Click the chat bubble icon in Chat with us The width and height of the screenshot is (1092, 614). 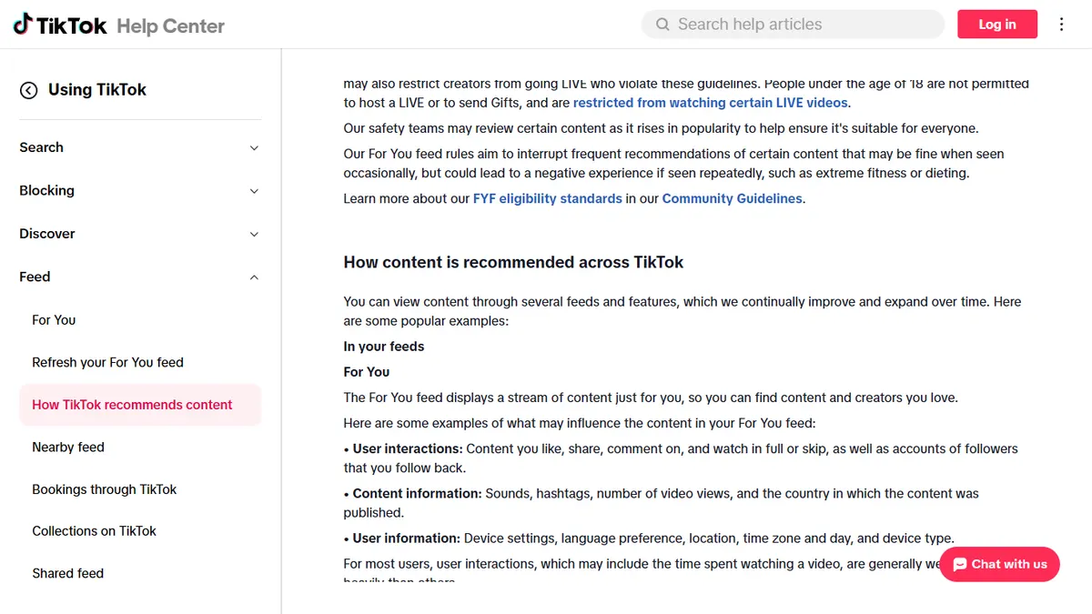[x=959, y=564]
